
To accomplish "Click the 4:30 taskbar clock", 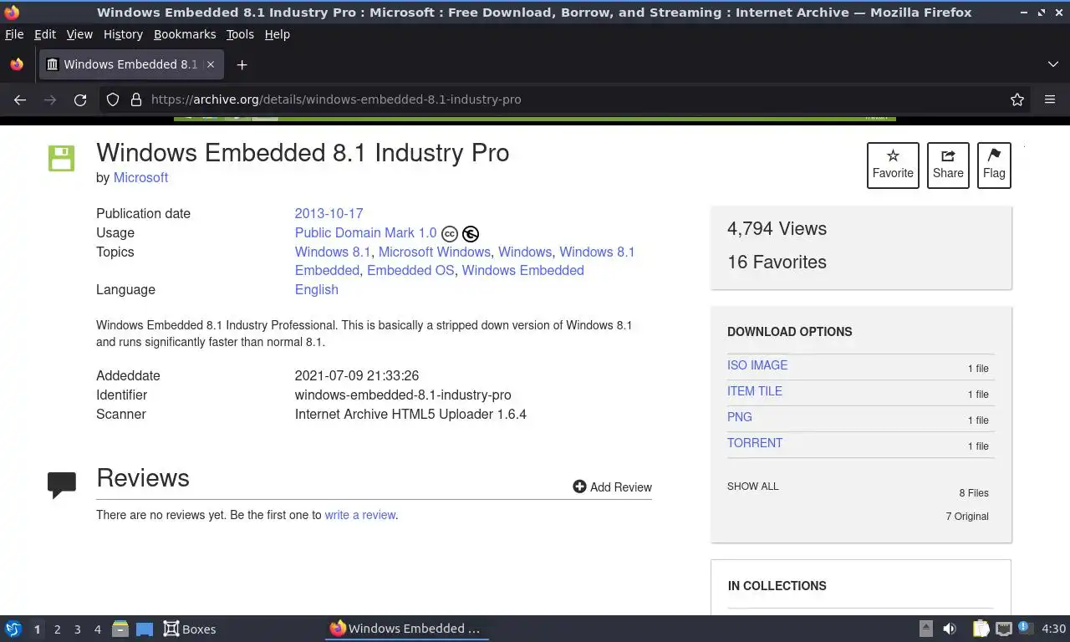I will (x=1053, y=629).
